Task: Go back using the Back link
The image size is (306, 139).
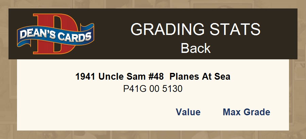Action: 195,48
